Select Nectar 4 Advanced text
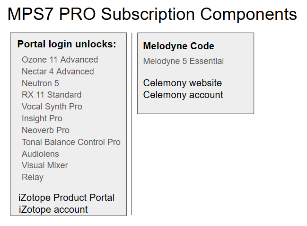The height and width of the screenshot is (226, 307). point(58,72)
